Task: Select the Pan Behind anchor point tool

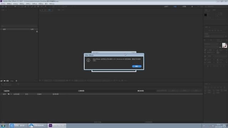Action: 19,7
